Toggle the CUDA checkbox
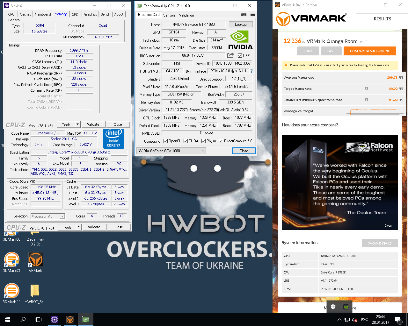This screenshot has height=326, width=408. 186,141
